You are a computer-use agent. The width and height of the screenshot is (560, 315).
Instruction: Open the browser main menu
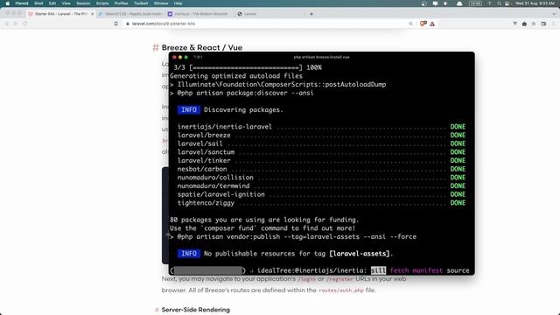coord(553,24)
